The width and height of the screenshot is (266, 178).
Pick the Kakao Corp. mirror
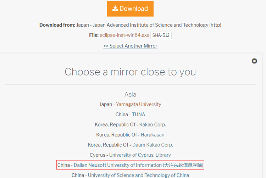coord(153,124)
